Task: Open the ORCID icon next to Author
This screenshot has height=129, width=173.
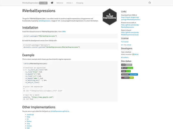Action: 135,54
